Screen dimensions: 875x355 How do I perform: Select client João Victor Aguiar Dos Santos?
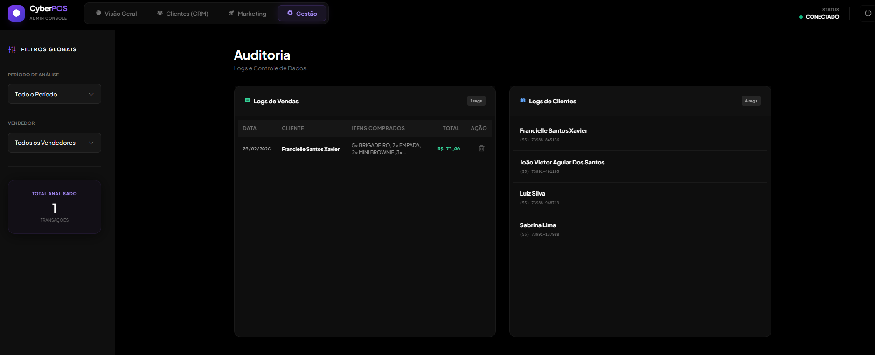tap(562, 163)
